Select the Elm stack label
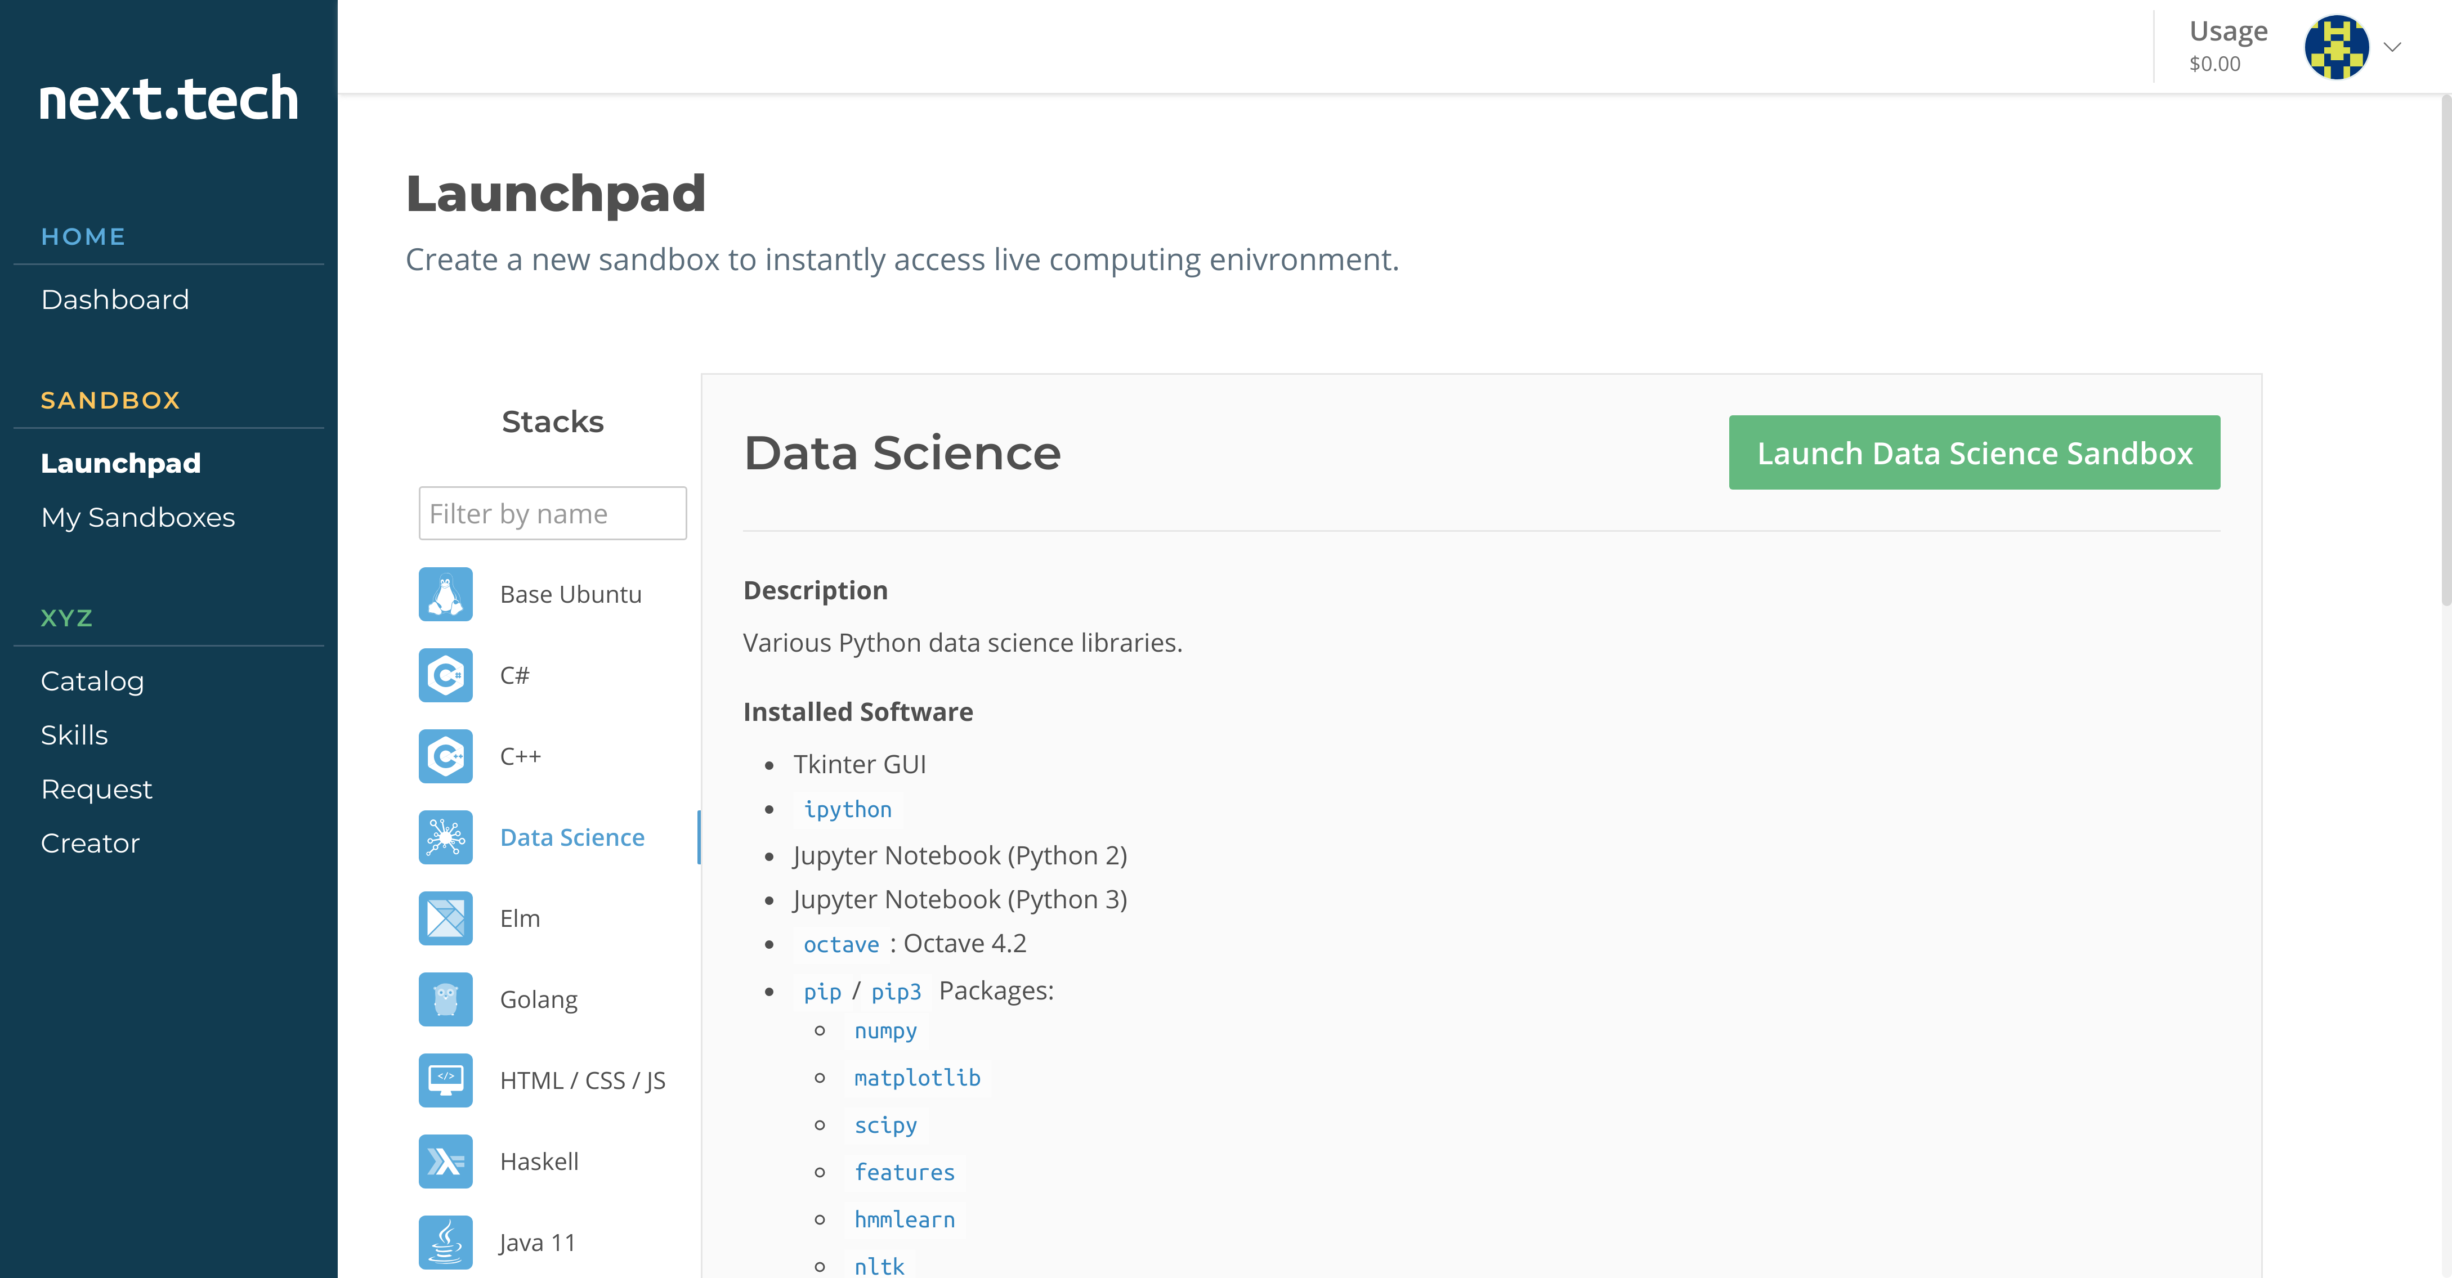The height and width of the screenshot is (1278, 2452). tap(520, 918)
